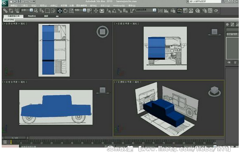Open the MAXScript menu
Viewport: 243px width, 156px height.
(x=119, y=5)
